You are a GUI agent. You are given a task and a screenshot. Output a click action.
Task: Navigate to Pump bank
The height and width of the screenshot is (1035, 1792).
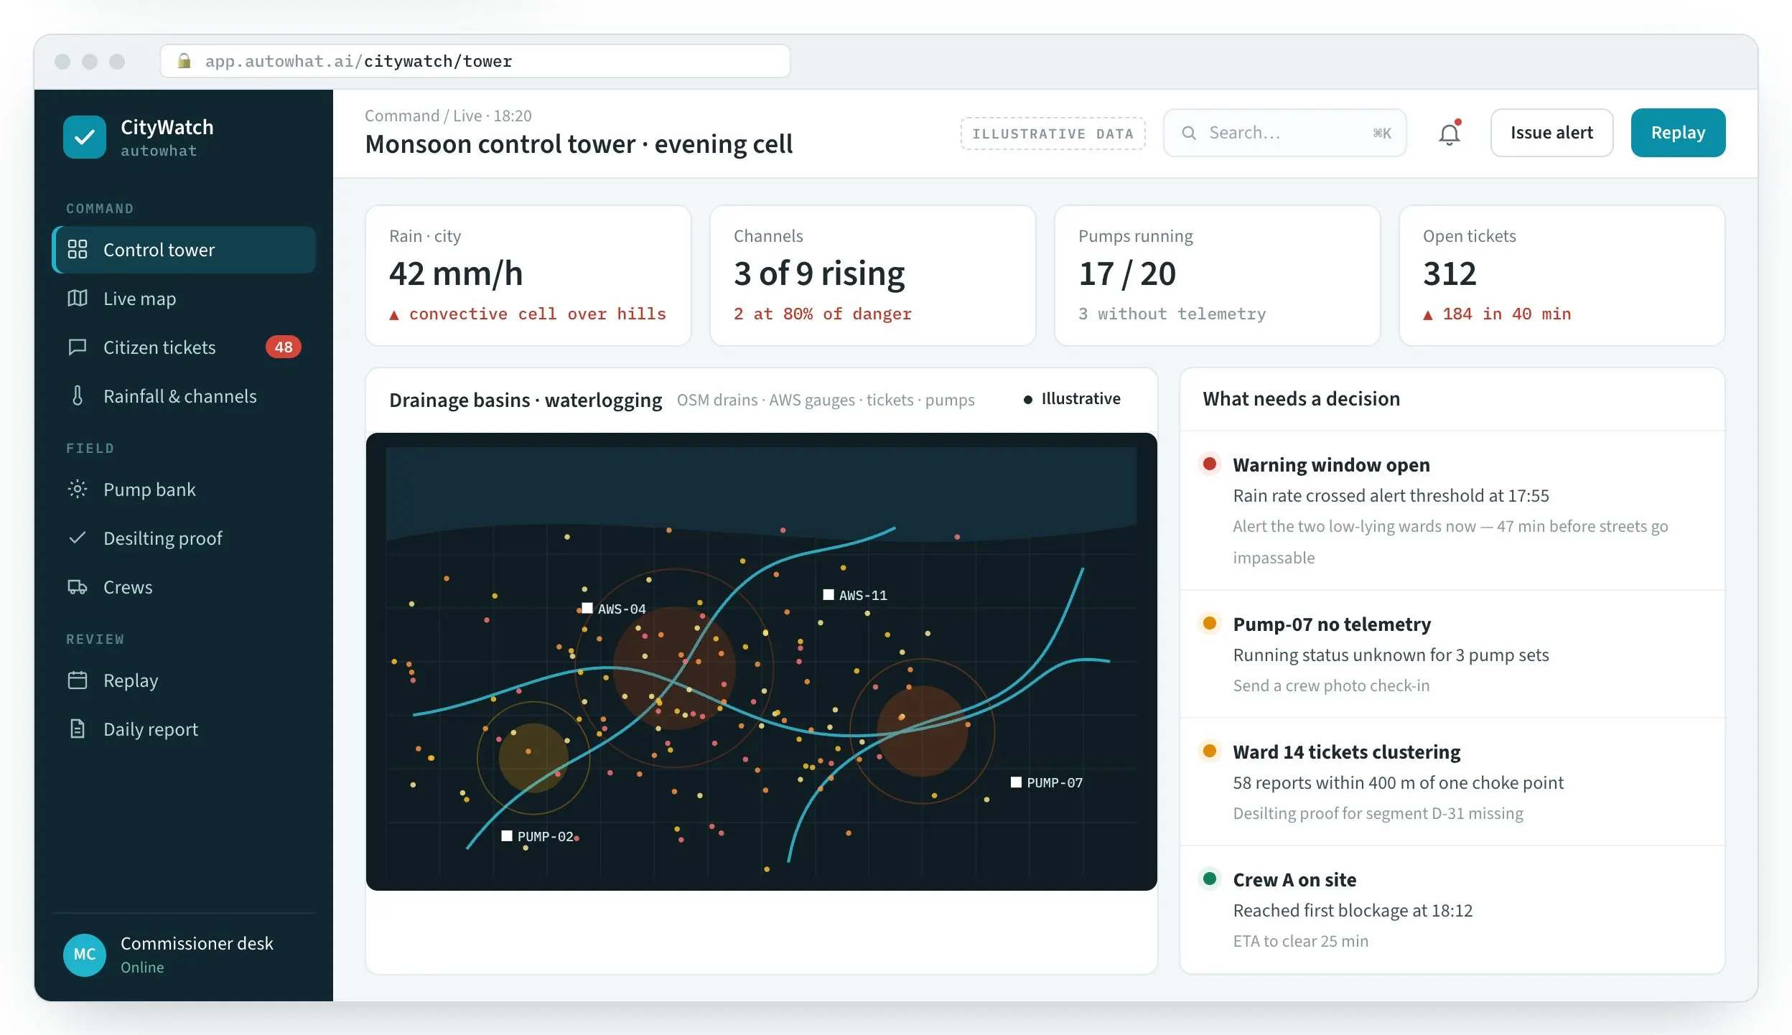(x=184, y=489)
